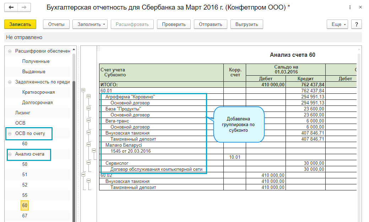The height and width of the screenshot is (222, 369).
Task: Close the report form with X
Action: [x=360, y=7]
